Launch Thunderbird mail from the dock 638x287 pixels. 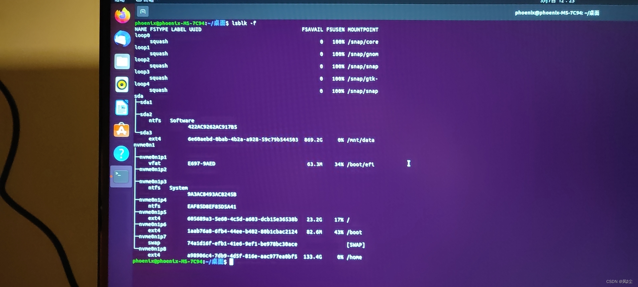click(122, 39)
